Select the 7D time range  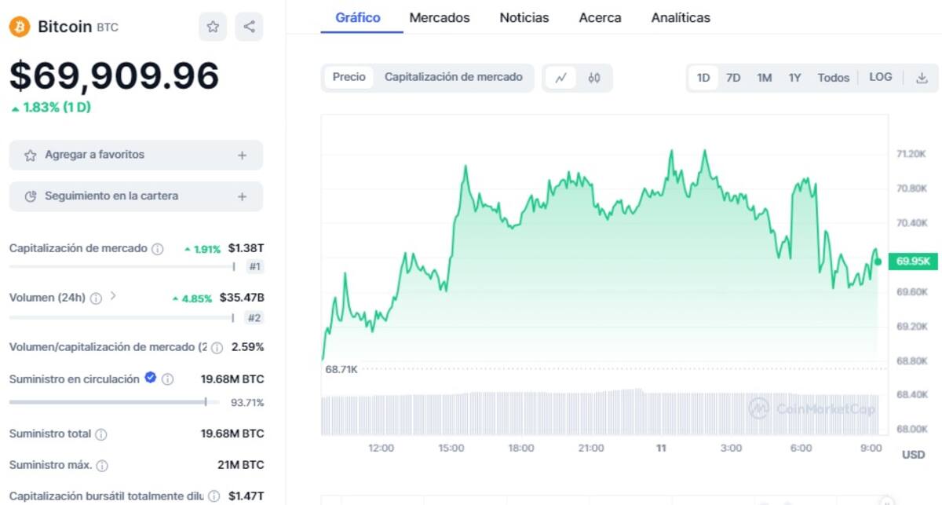(733, 78)
